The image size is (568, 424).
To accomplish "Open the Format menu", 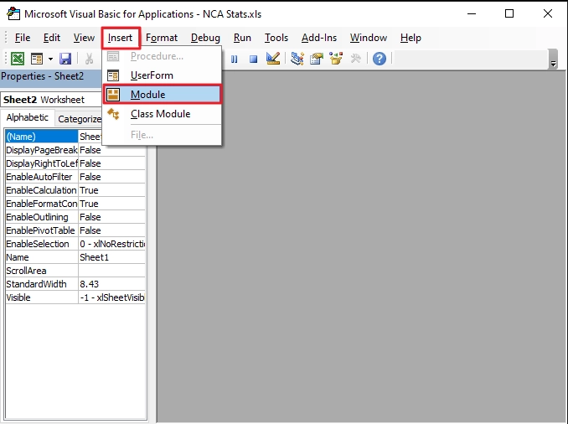I will tap(162, 38).
